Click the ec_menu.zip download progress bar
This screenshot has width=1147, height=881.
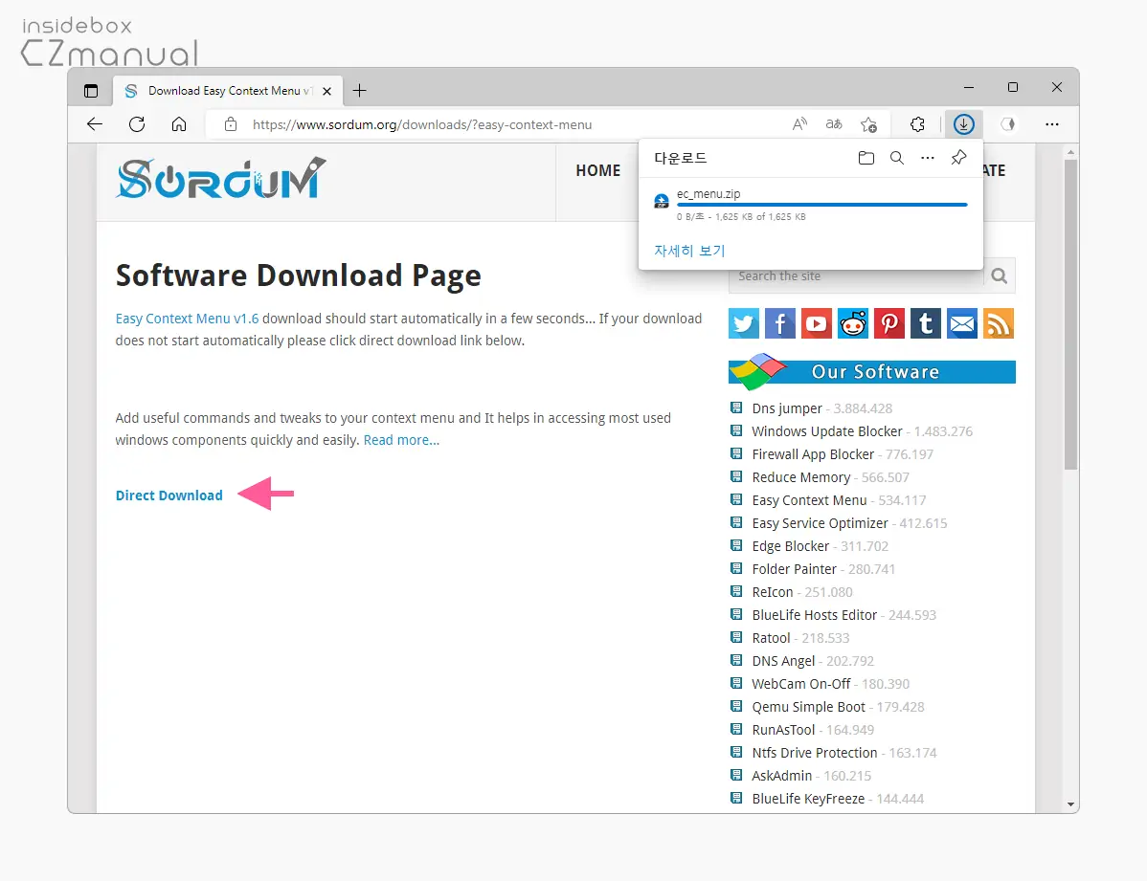(x=822, y=205)
